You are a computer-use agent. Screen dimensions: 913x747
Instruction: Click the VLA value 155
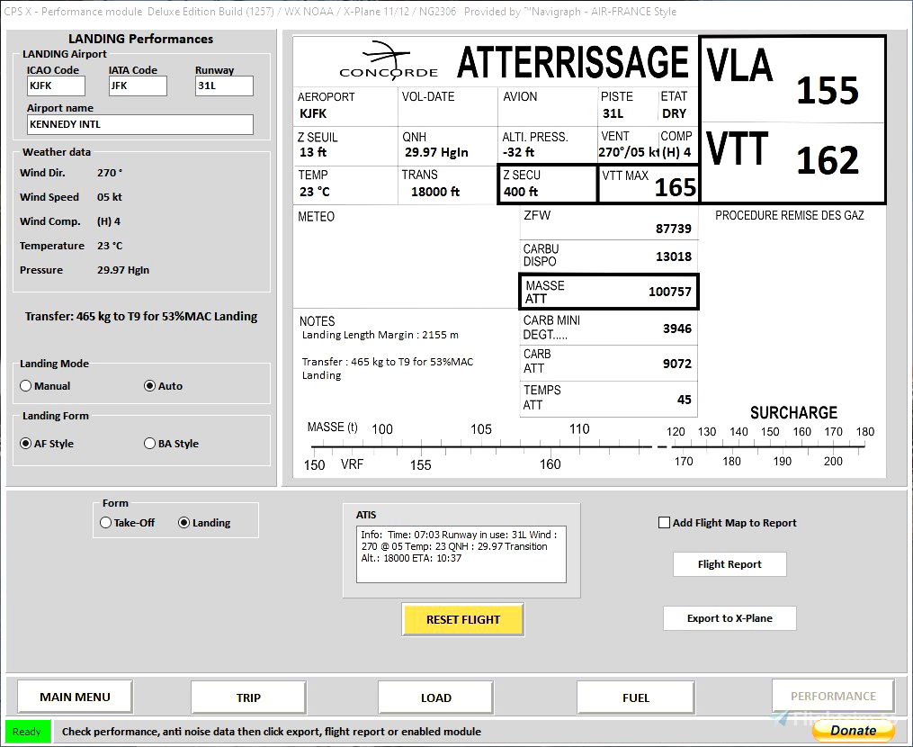click(827, 90)
